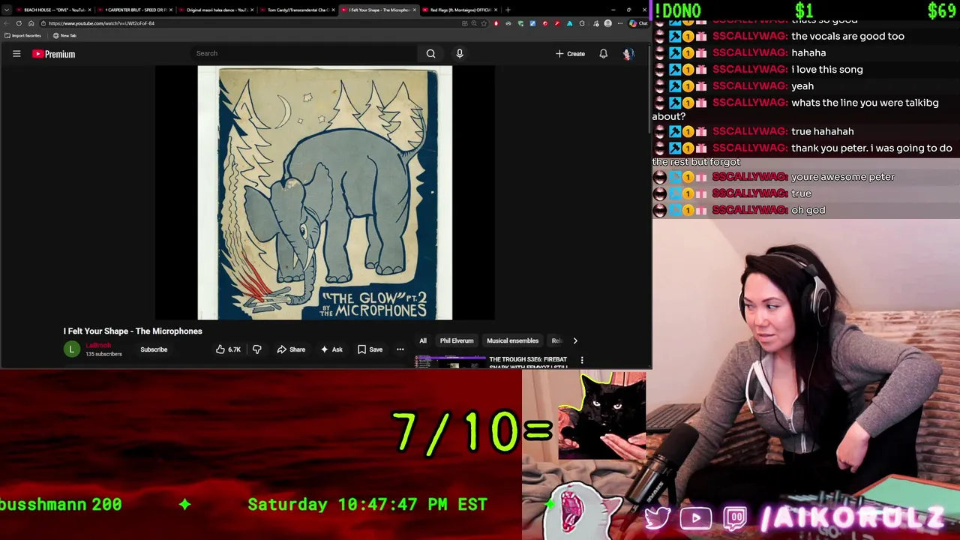The width and height of the screenshot is (960, 540).
Task: Open the three-dot more actions menu
Action: pos(400,349)
